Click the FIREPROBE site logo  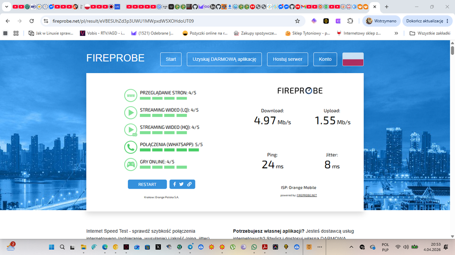pyautogui.click(x=115, y=58)
